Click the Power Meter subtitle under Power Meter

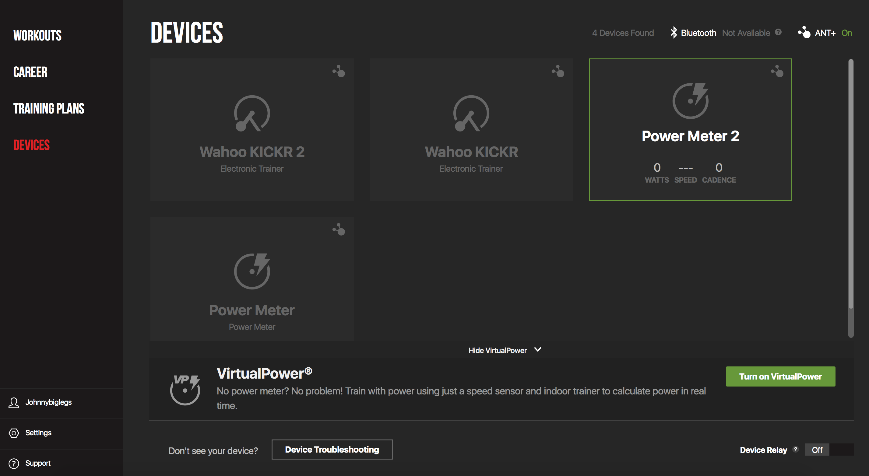click(x=252, y=327)
